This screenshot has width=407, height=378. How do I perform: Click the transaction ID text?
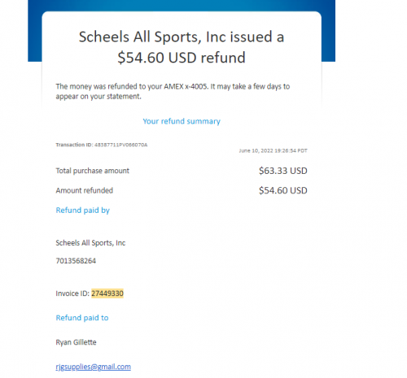click(102, 145)
